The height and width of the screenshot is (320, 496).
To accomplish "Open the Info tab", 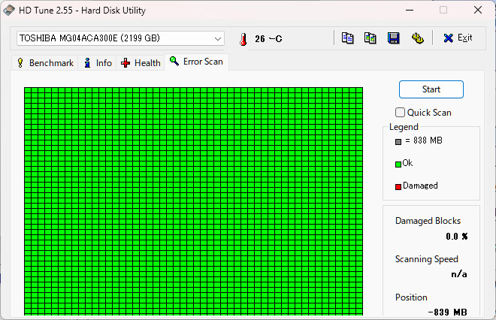I will [x=98, y=63].
